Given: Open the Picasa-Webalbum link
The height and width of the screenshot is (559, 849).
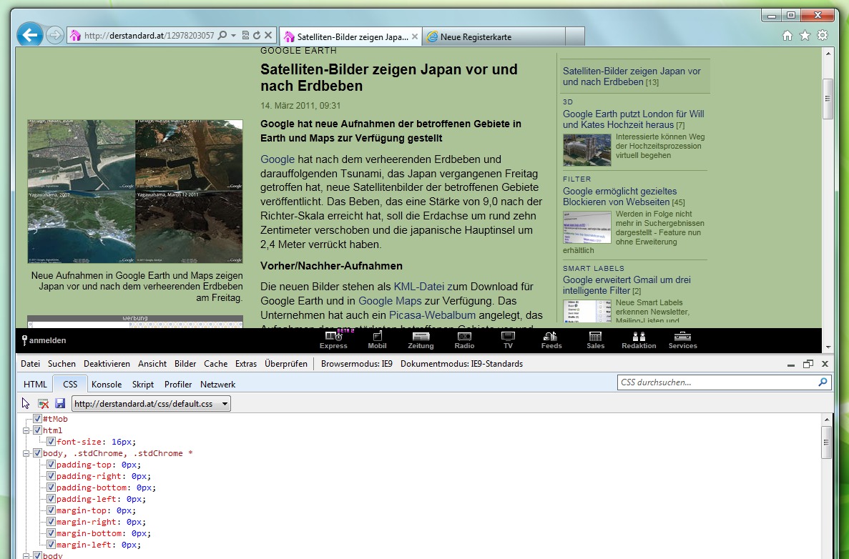Looking at the screenshot, I should [432, 315].
